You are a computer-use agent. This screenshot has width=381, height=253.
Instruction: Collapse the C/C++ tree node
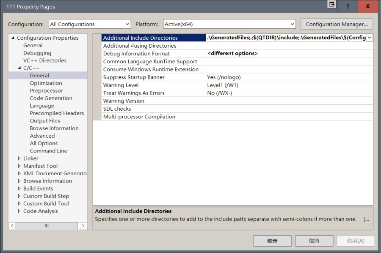click(19, 68)
